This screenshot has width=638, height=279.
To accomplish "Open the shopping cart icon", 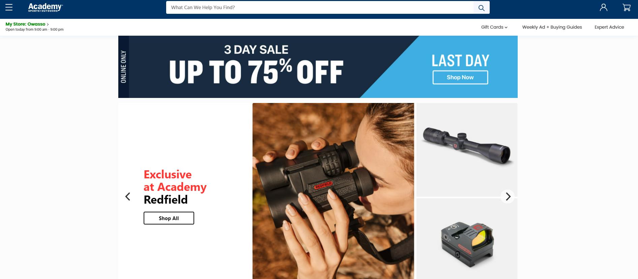I will point(627,7).
